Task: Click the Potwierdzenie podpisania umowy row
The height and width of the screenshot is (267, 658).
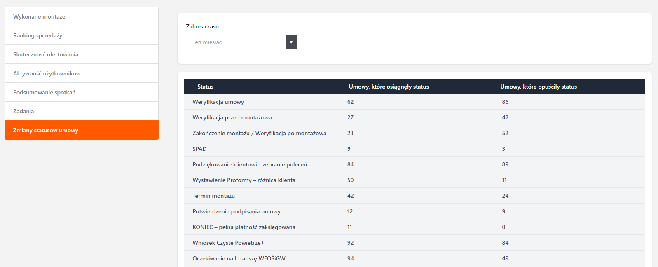Action: tap(236, 211)
